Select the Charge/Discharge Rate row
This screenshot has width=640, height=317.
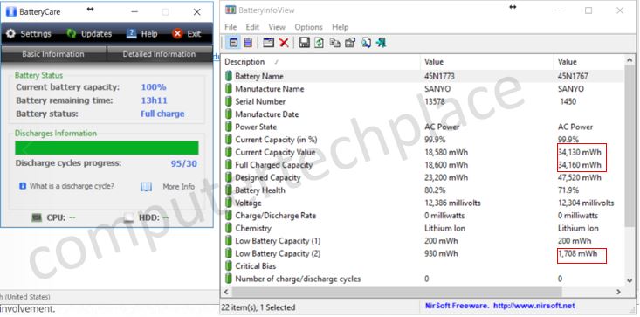click(x=423, y=216)
